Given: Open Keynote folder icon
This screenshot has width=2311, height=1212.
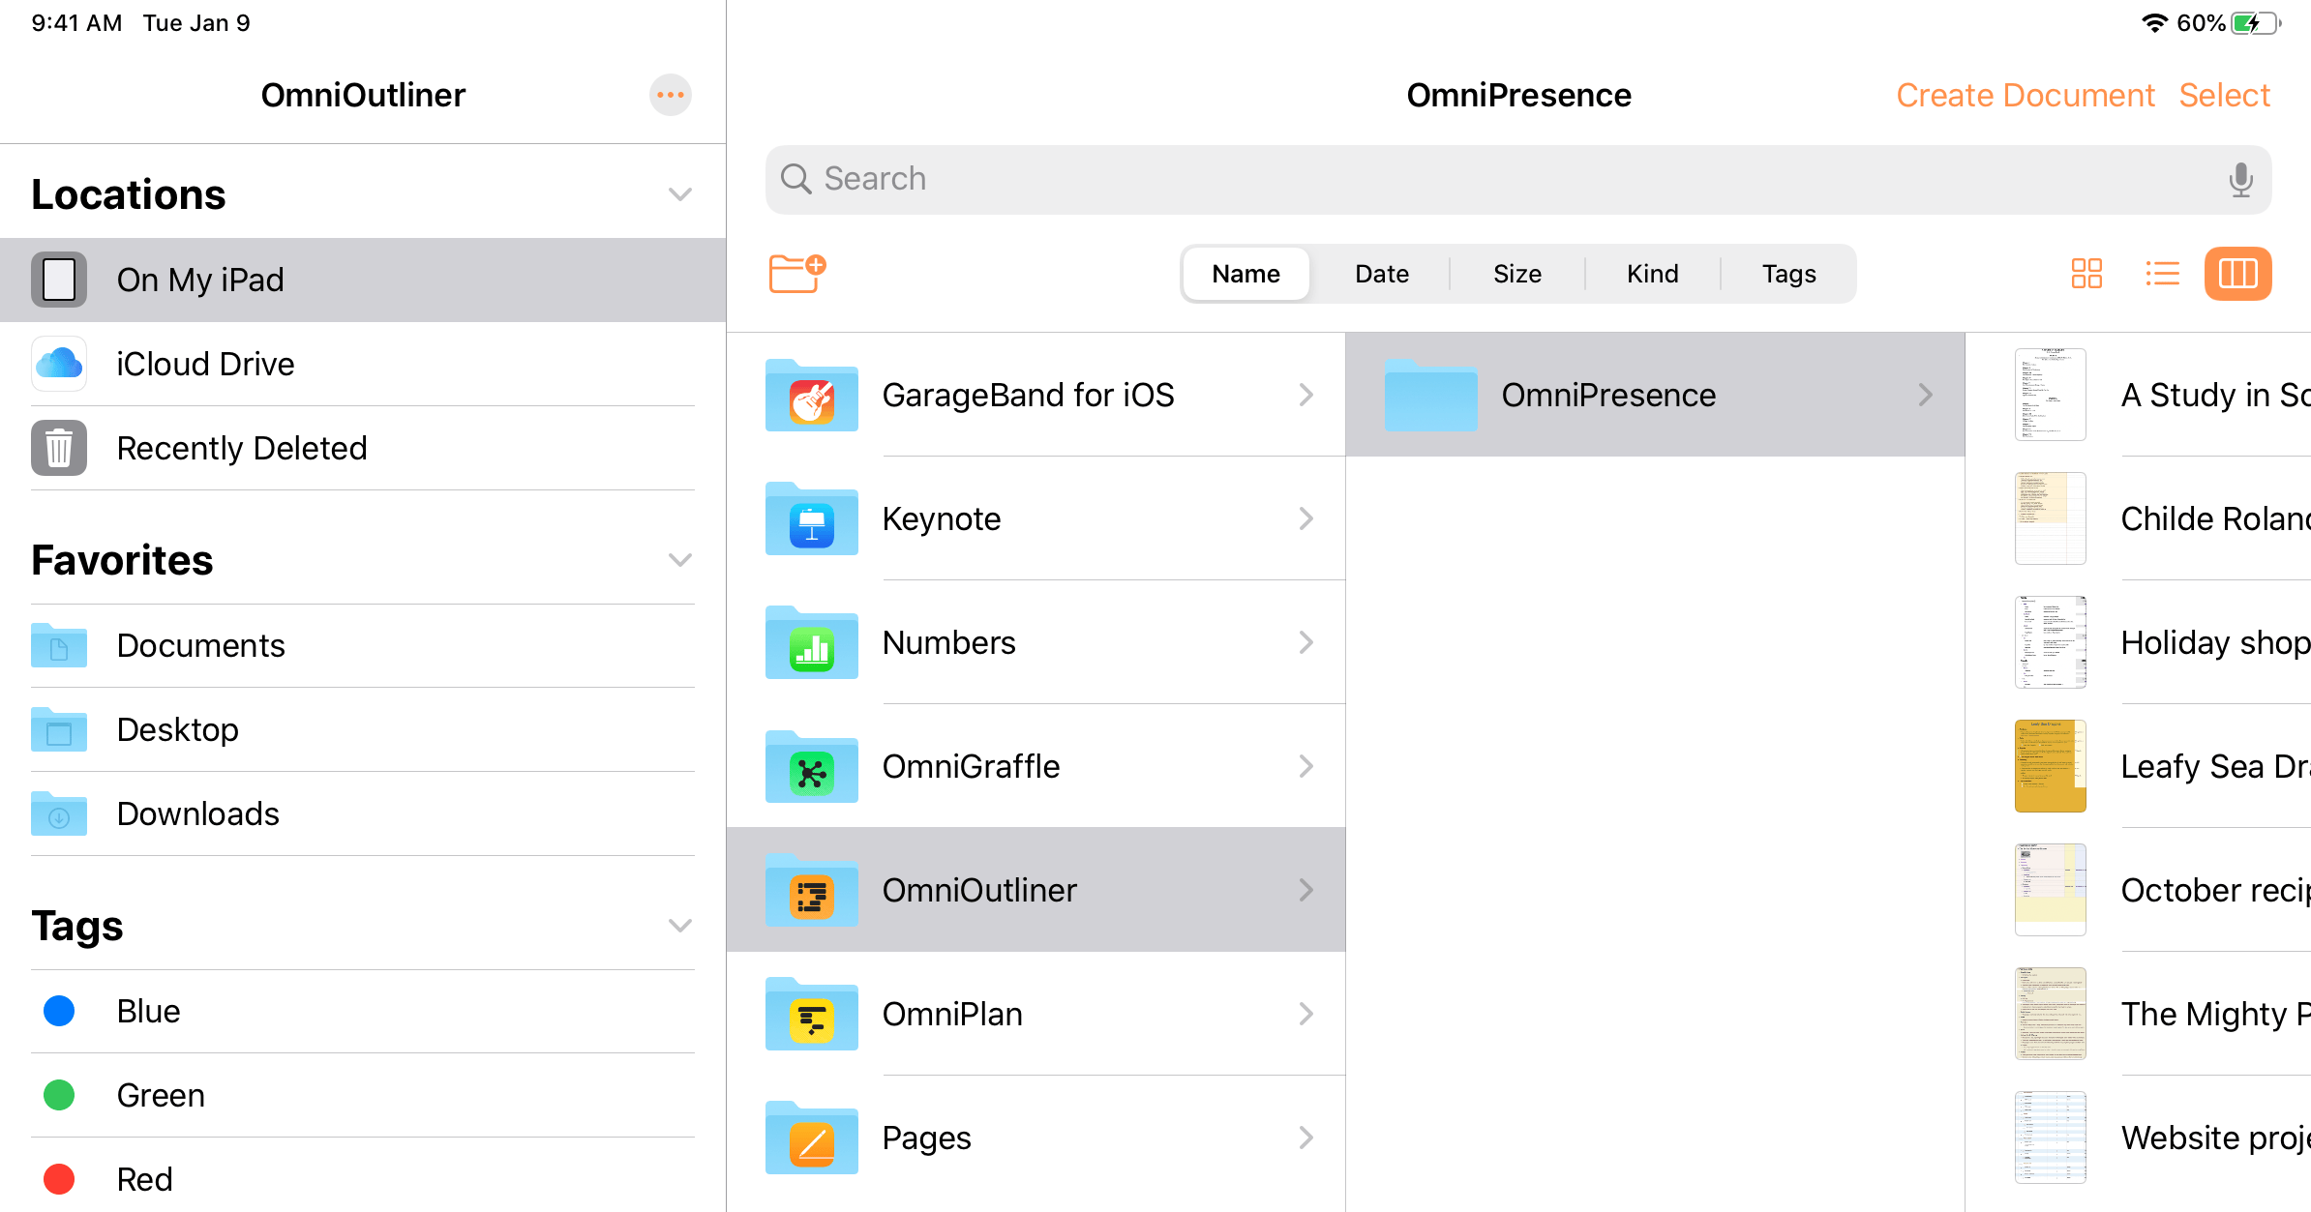Looking at the screenshot, I should pos(811,518).
